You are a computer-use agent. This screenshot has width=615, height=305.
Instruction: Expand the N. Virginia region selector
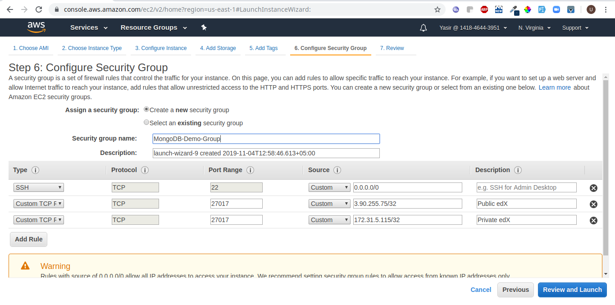pyautogui.click(x=534, y=28)
